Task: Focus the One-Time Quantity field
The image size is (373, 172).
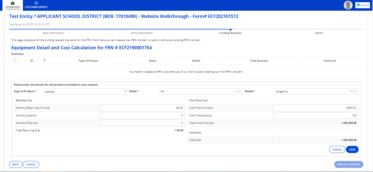Action: tap(316, 116)
